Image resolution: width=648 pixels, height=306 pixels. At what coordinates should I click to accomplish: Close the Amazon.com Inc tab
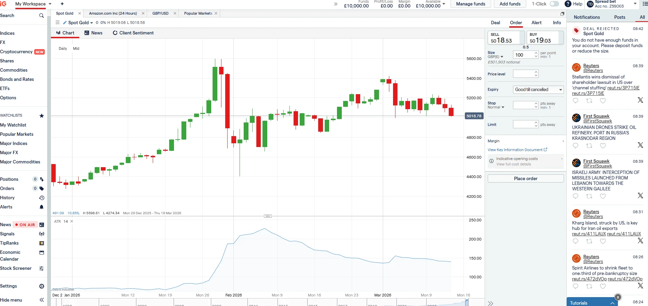pos(143,13)
